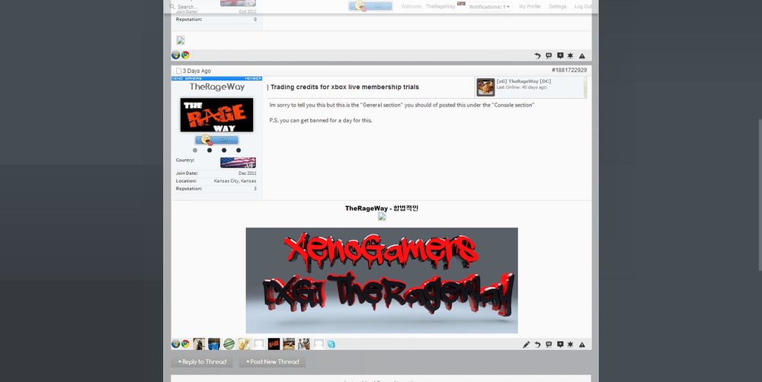This screenshot has height=382, width=762.
Task: Open My Profile in the header
Action: point(530,7)
